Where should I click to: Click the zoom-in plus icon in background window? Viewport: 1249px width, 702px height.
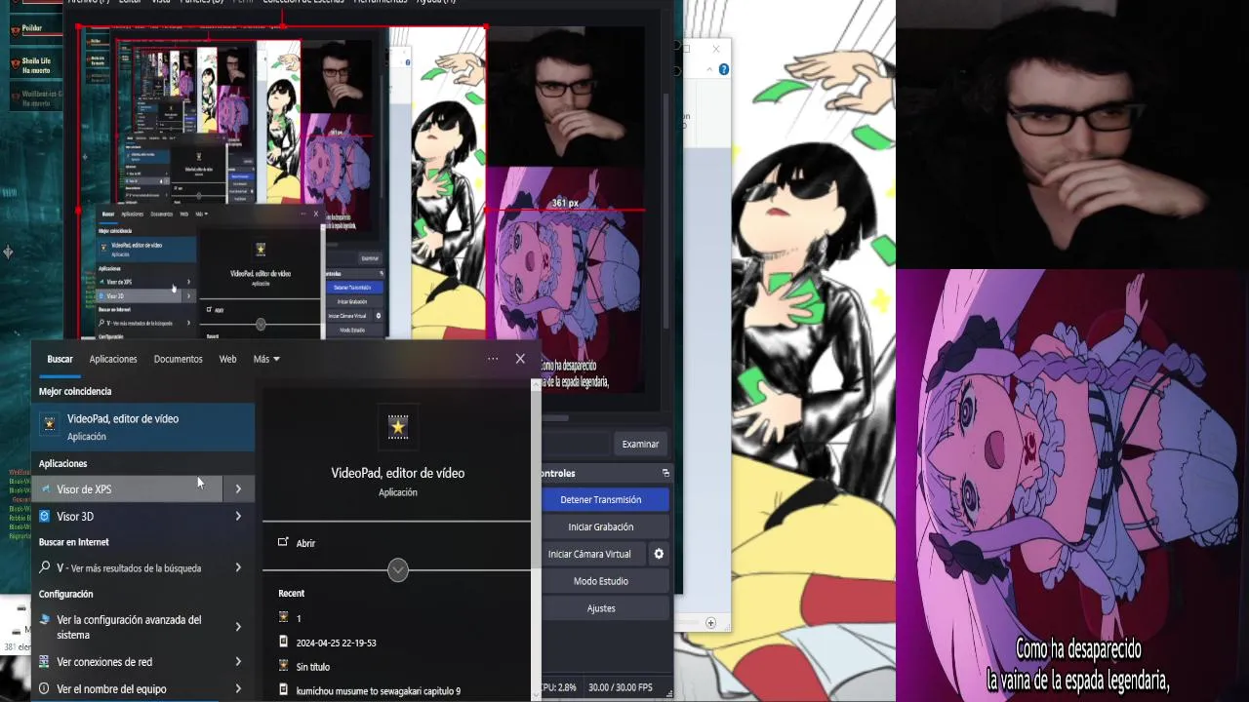[710, 623]
